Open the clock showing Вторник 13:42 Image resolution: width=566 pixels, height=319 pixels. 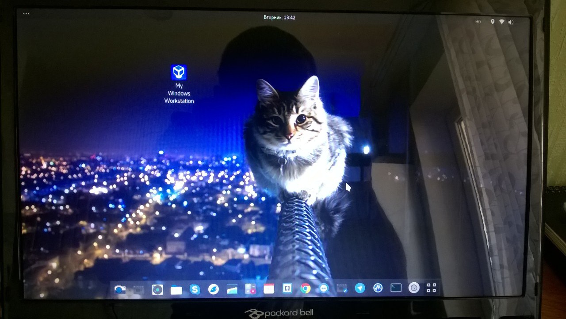279,18
